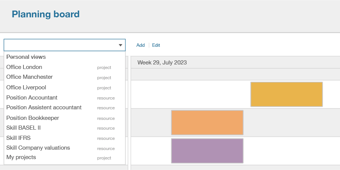Select Office Manchester view
The image size is (340, 170).
pyautogui.click(x=65, y=77)
